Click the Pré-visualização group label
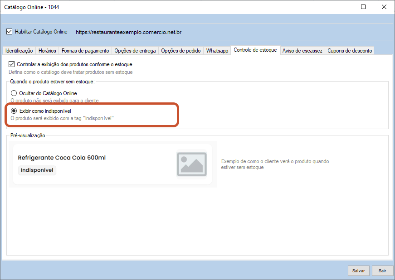Screen dimensions: 395x280 [x=28, y=135]
